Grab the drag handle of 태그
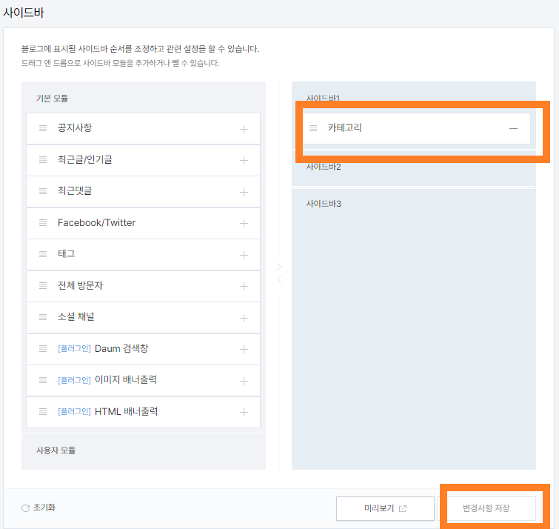The height and width of the screenshot is (529, 559). 43,254
